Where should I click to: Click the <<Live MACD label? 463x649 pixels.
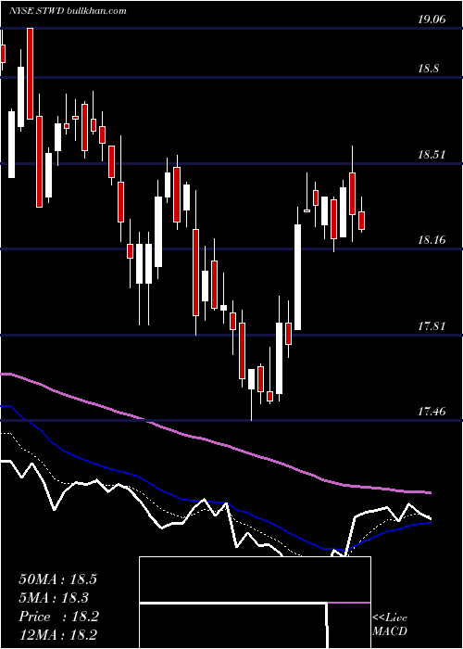tap(390, 624)
